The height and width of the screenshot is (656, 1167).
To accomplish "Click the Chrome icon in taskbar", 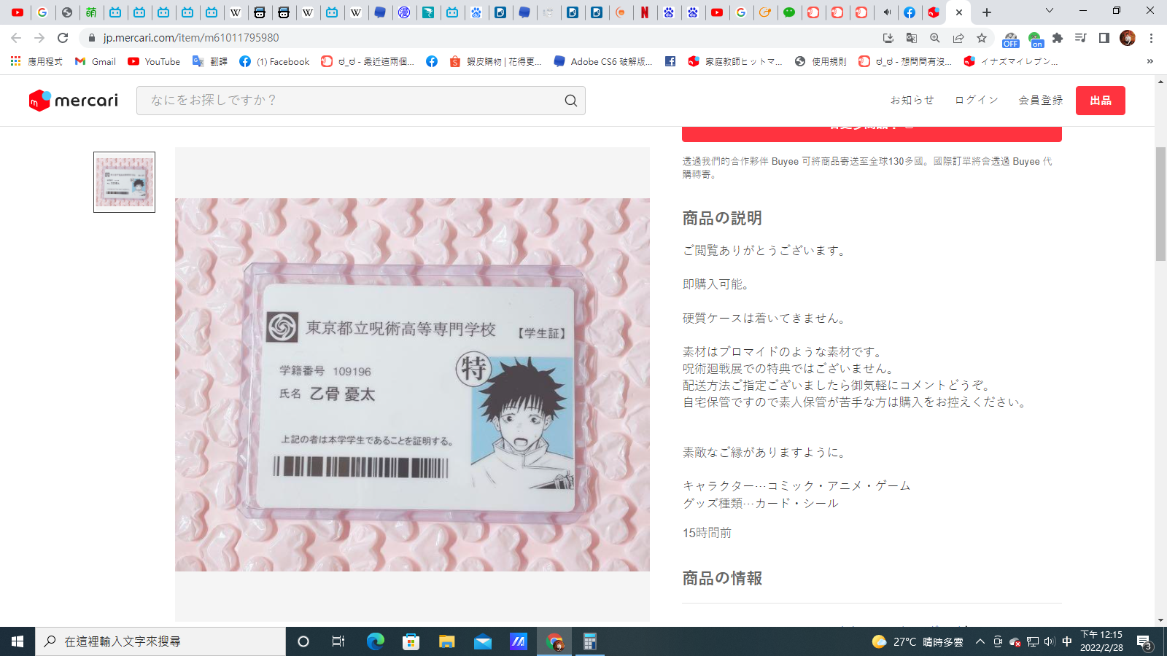I will pyautogui.click(x=555, y=641).
